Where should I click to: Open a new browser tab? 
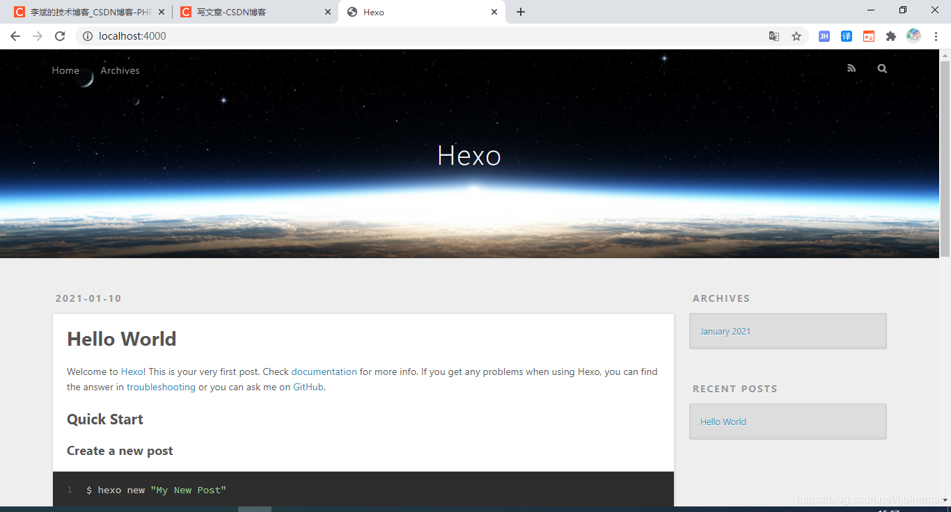(521, 12)
